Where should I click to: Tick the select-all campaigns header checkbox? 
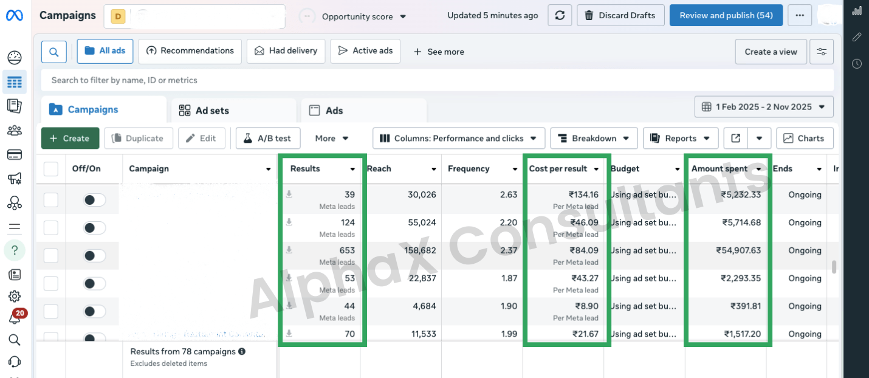51,169
